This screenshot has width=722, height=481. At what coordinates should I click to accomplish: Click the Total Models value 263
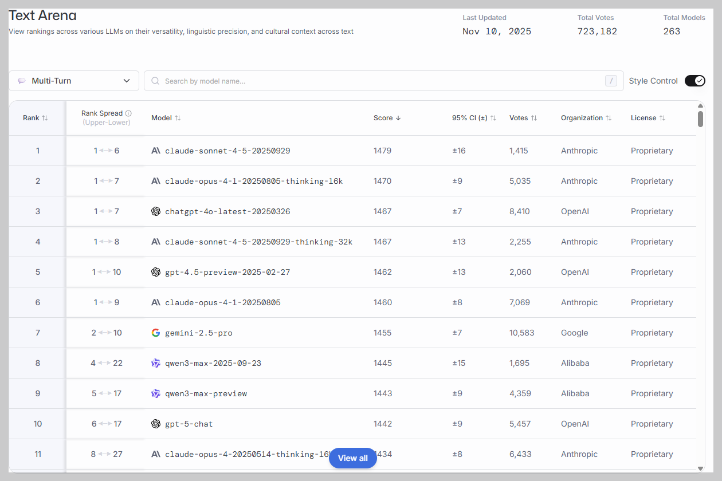click(x=672, y=31)
